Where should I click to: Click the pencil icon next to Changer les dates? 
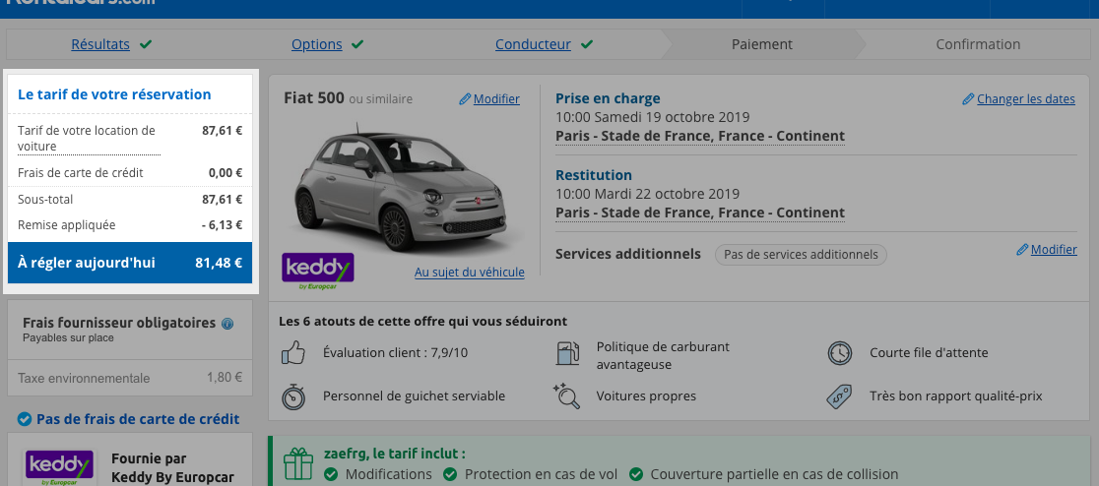pyautogui.click(x=968, y=99)
